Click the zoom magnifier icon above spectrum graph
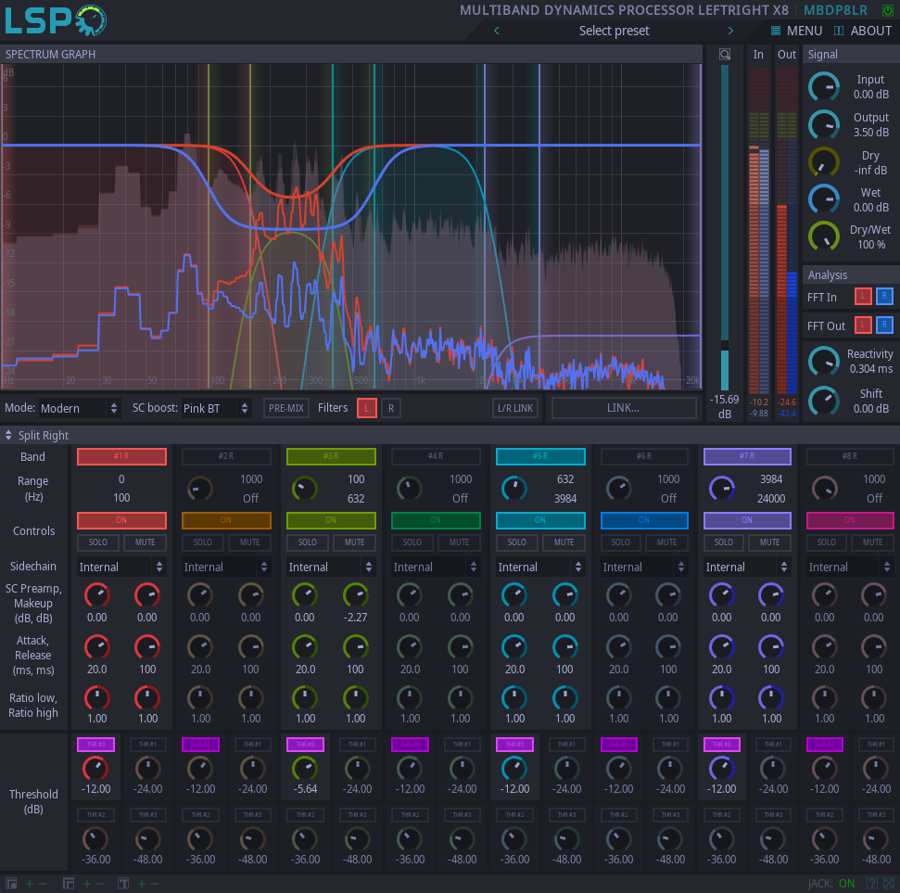This screenshot has width=900, height=893. pyautogui.click(x=724, y=54)
